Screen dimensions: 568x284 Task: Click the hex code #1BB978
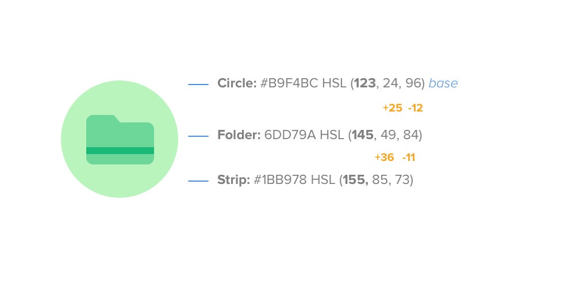tap(281, 180)
